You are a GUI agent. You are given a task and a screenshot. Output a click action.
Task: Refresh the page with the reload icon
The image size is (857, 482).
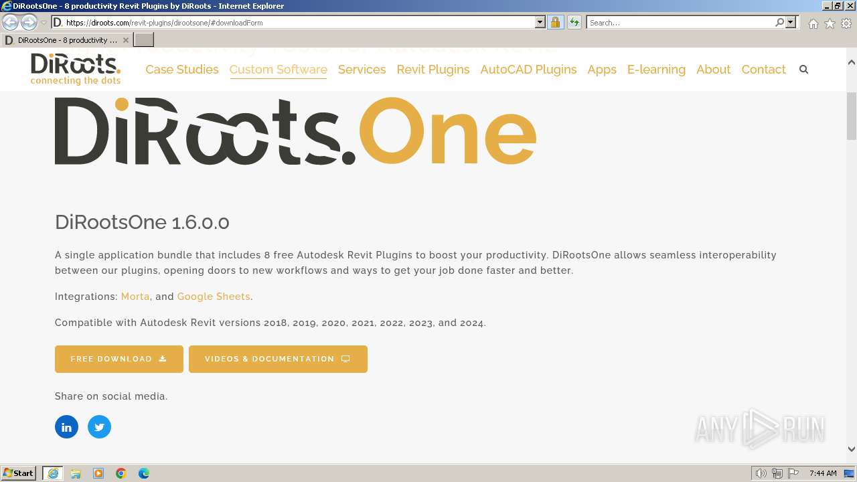pyautogui.click(x=574, y=22)
